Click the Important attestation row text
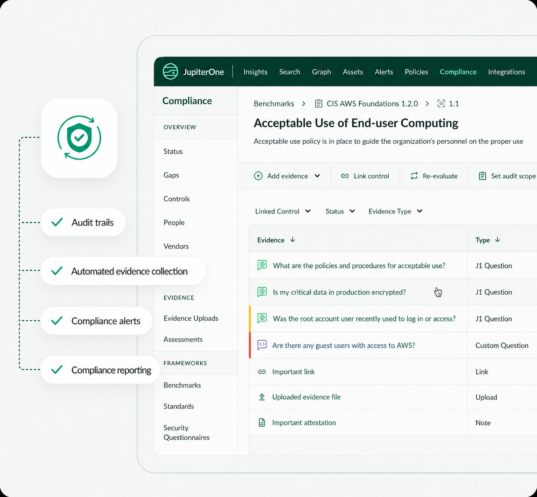This screenshot has height=497, width=537. 304,422
